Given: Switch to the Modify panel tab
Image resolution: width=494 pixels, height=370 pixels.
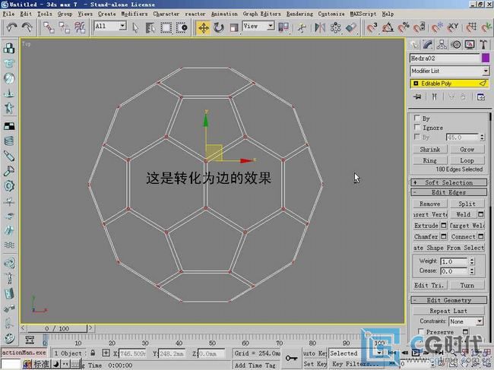Looking at the screenshot, I should pos(428,45).
